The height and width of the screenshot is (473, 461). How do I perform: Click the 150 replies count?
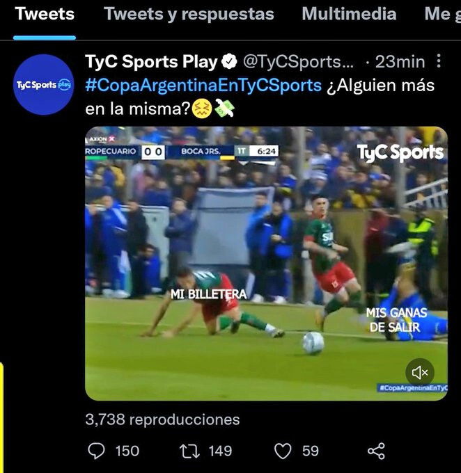[127, 451]
